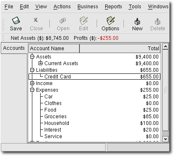
Task: Open the File menu
Action: pyautogui.click(x=9, y=7)
